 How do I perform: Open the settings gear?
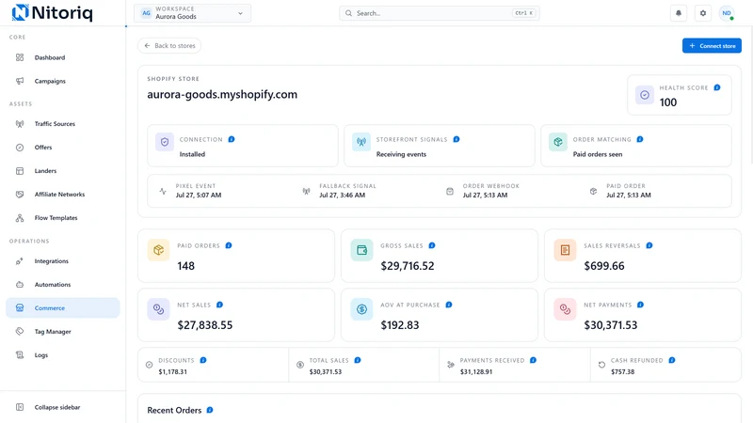[x=703, y=13]
